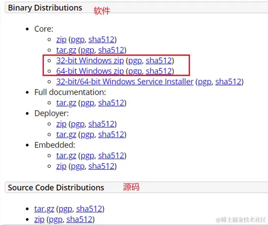
Task: Click the Source Code Distributions heading
Action: [x=56, y=188]
